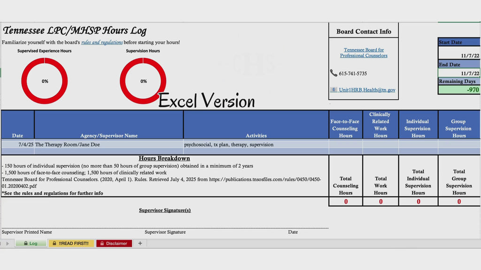The height and width of the screenshot is (270, 481).
Task: Click the green Remaining Days value cell
Action: pos(459,90)
